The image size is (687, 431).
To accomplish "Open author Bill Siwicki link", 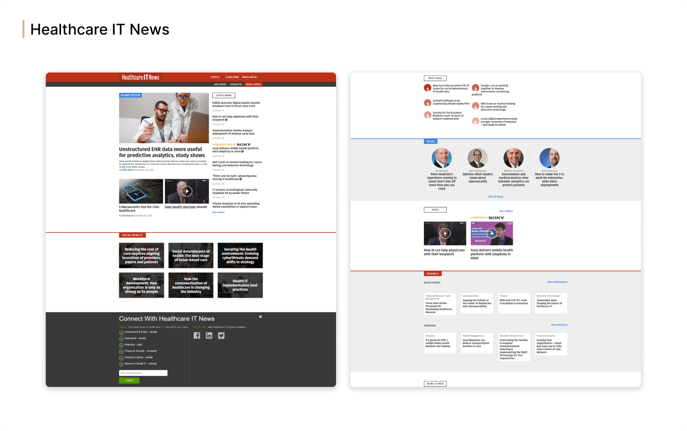I will (128, 216).
